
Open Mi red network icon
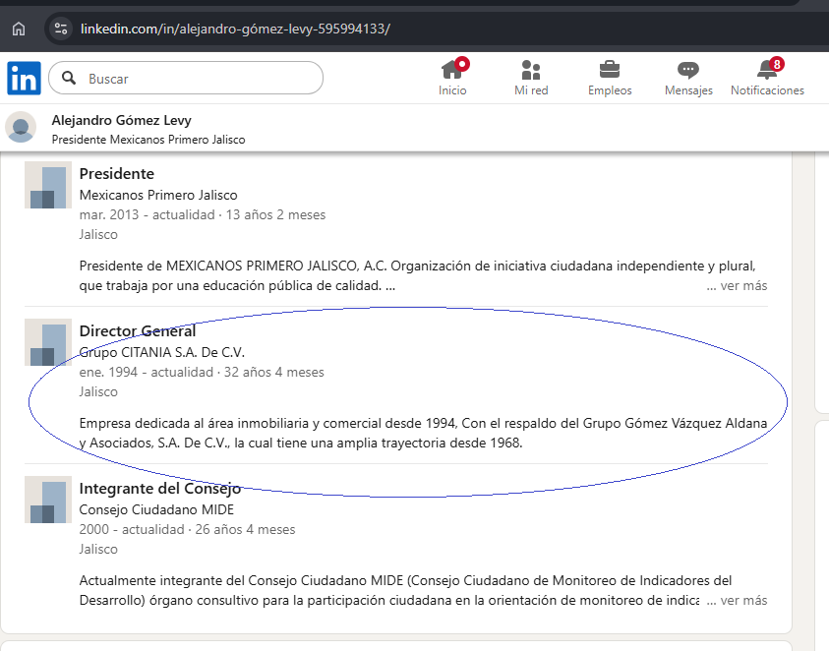[531, 78]
